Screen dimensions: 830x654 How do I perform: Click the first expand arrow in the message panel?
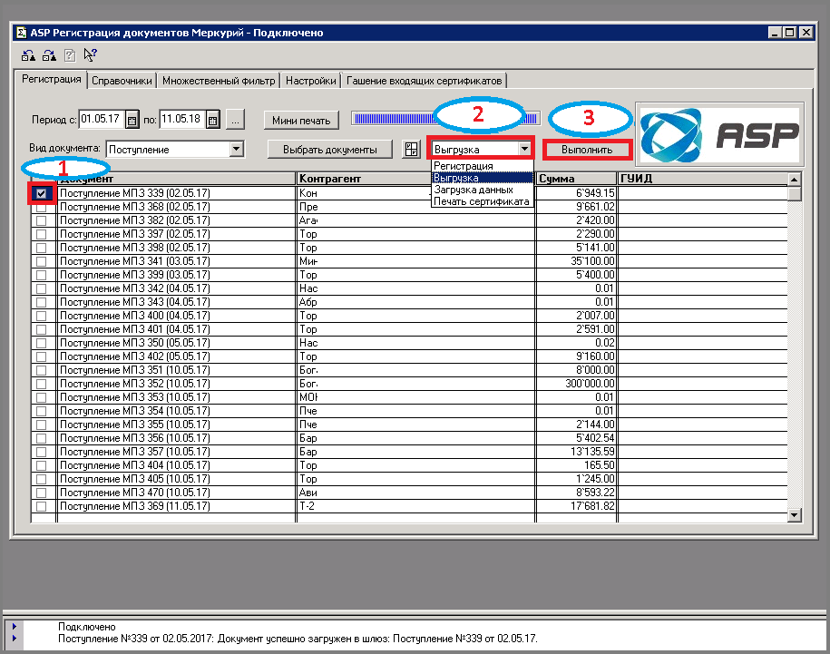tap(15, 627)
